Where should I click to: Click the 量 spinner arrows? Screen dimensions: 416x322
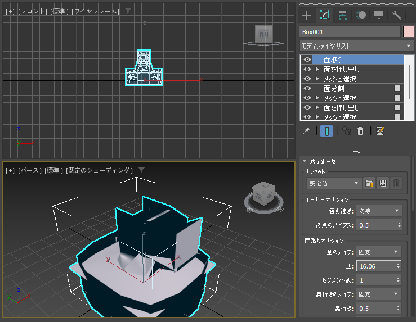point(398,266)
